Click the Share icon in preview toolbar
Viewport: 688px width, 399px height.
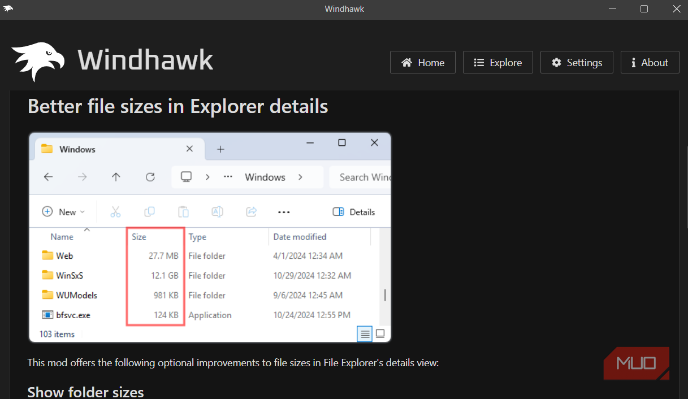[252, 212]
